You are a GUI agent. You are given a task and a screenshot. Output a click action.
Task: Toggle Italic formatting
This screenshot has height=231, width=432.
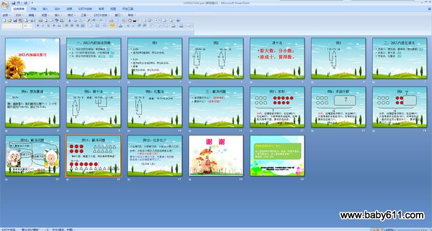43,26
